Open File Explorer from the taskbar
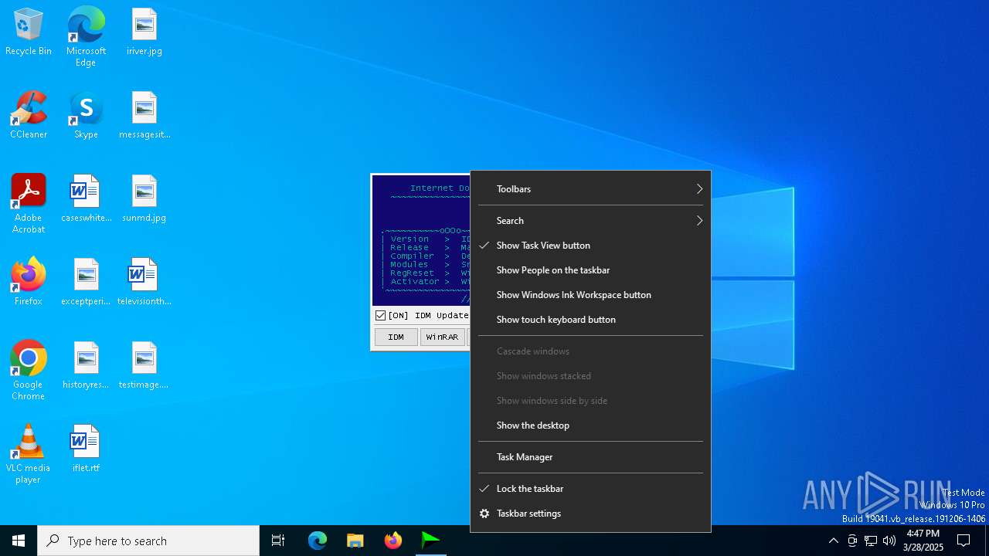The width and height of the screenshot is (989, 556). pyautogui.click(x=355, y=541)
